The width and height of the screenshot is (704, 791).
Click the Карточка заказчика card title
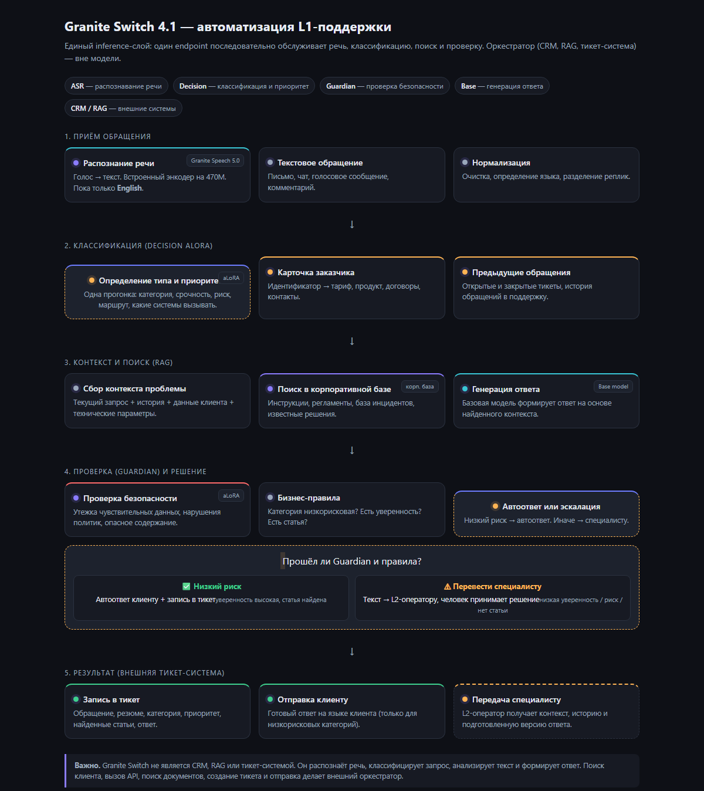(x=316, y=272)
